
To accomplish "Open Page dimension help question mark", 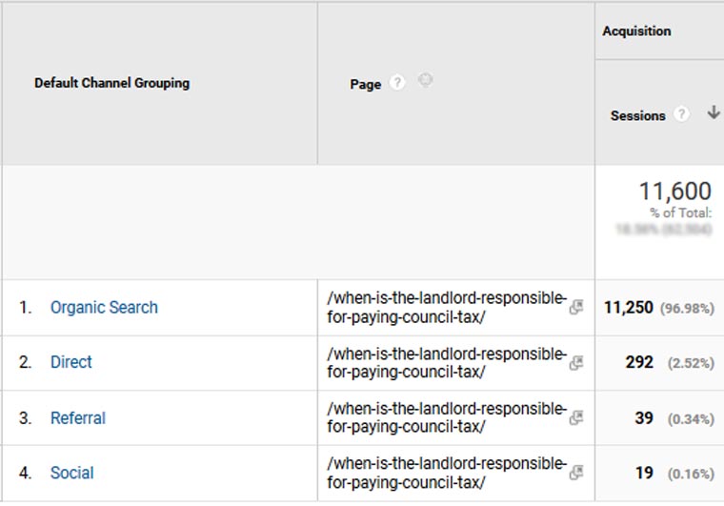I will pyautogui.click(x=397, y=83).
